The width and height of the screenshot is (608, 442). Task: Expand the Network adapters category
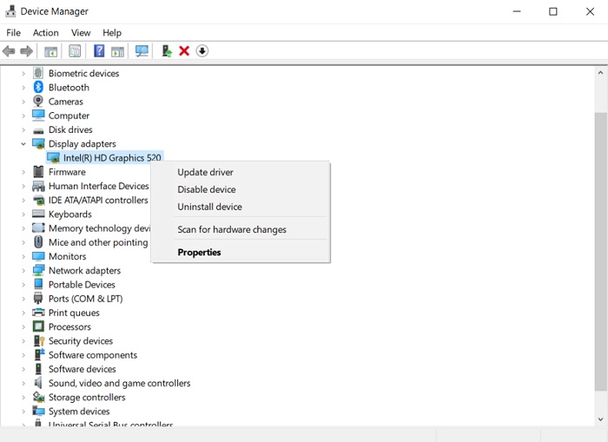click(x=23, y=271)
